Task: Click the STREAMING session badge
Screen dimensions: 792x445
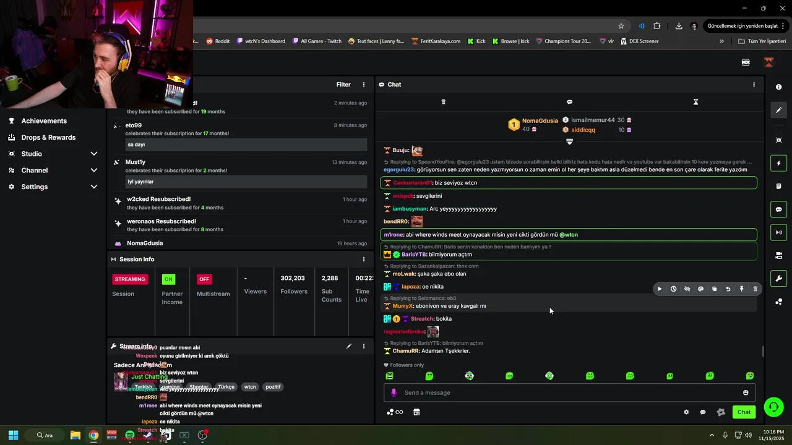Action: pyautogui.click(x=130, y=279)
